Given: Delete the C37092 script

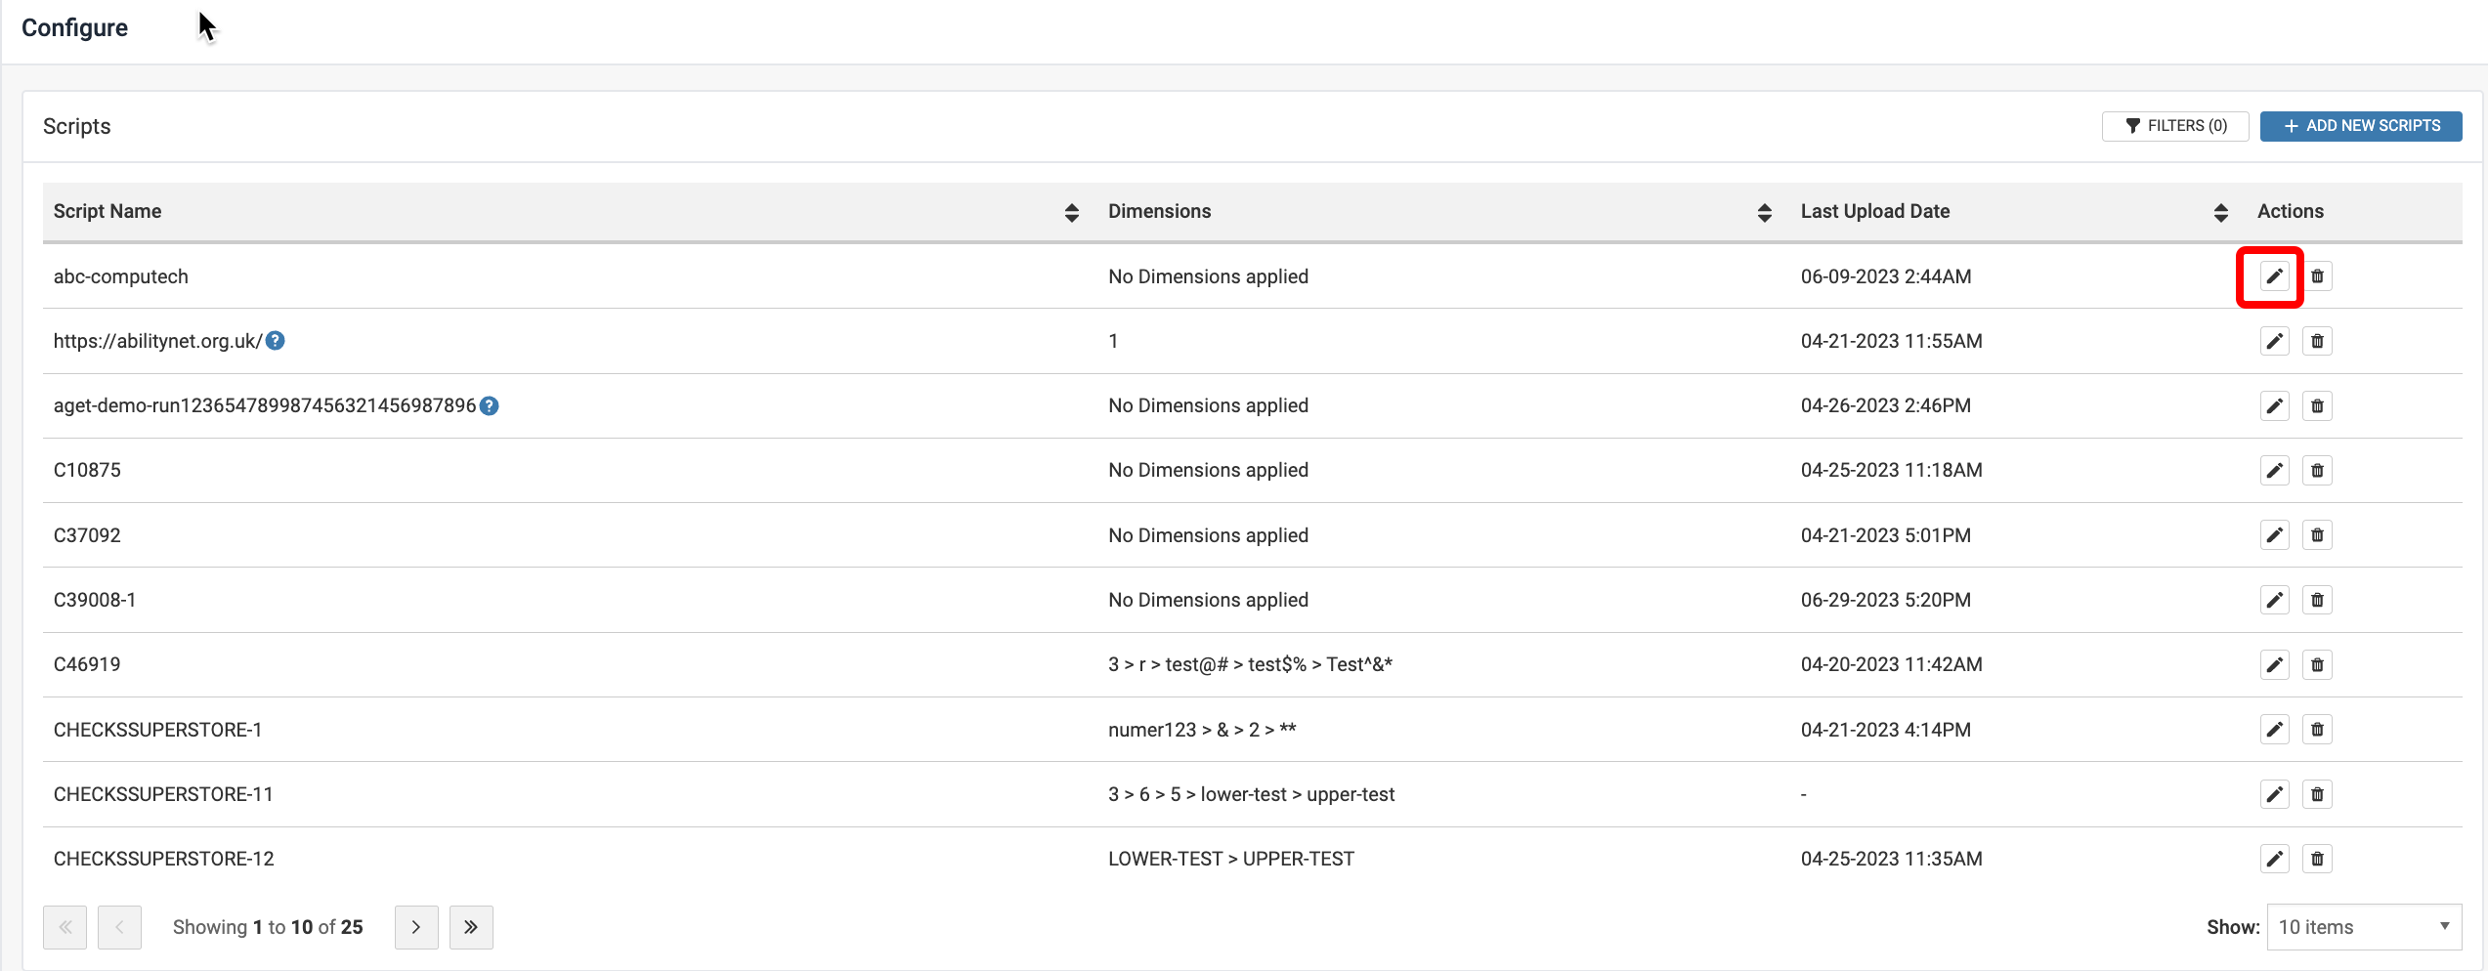Looking at the screenshot, I should [2317, 535].
